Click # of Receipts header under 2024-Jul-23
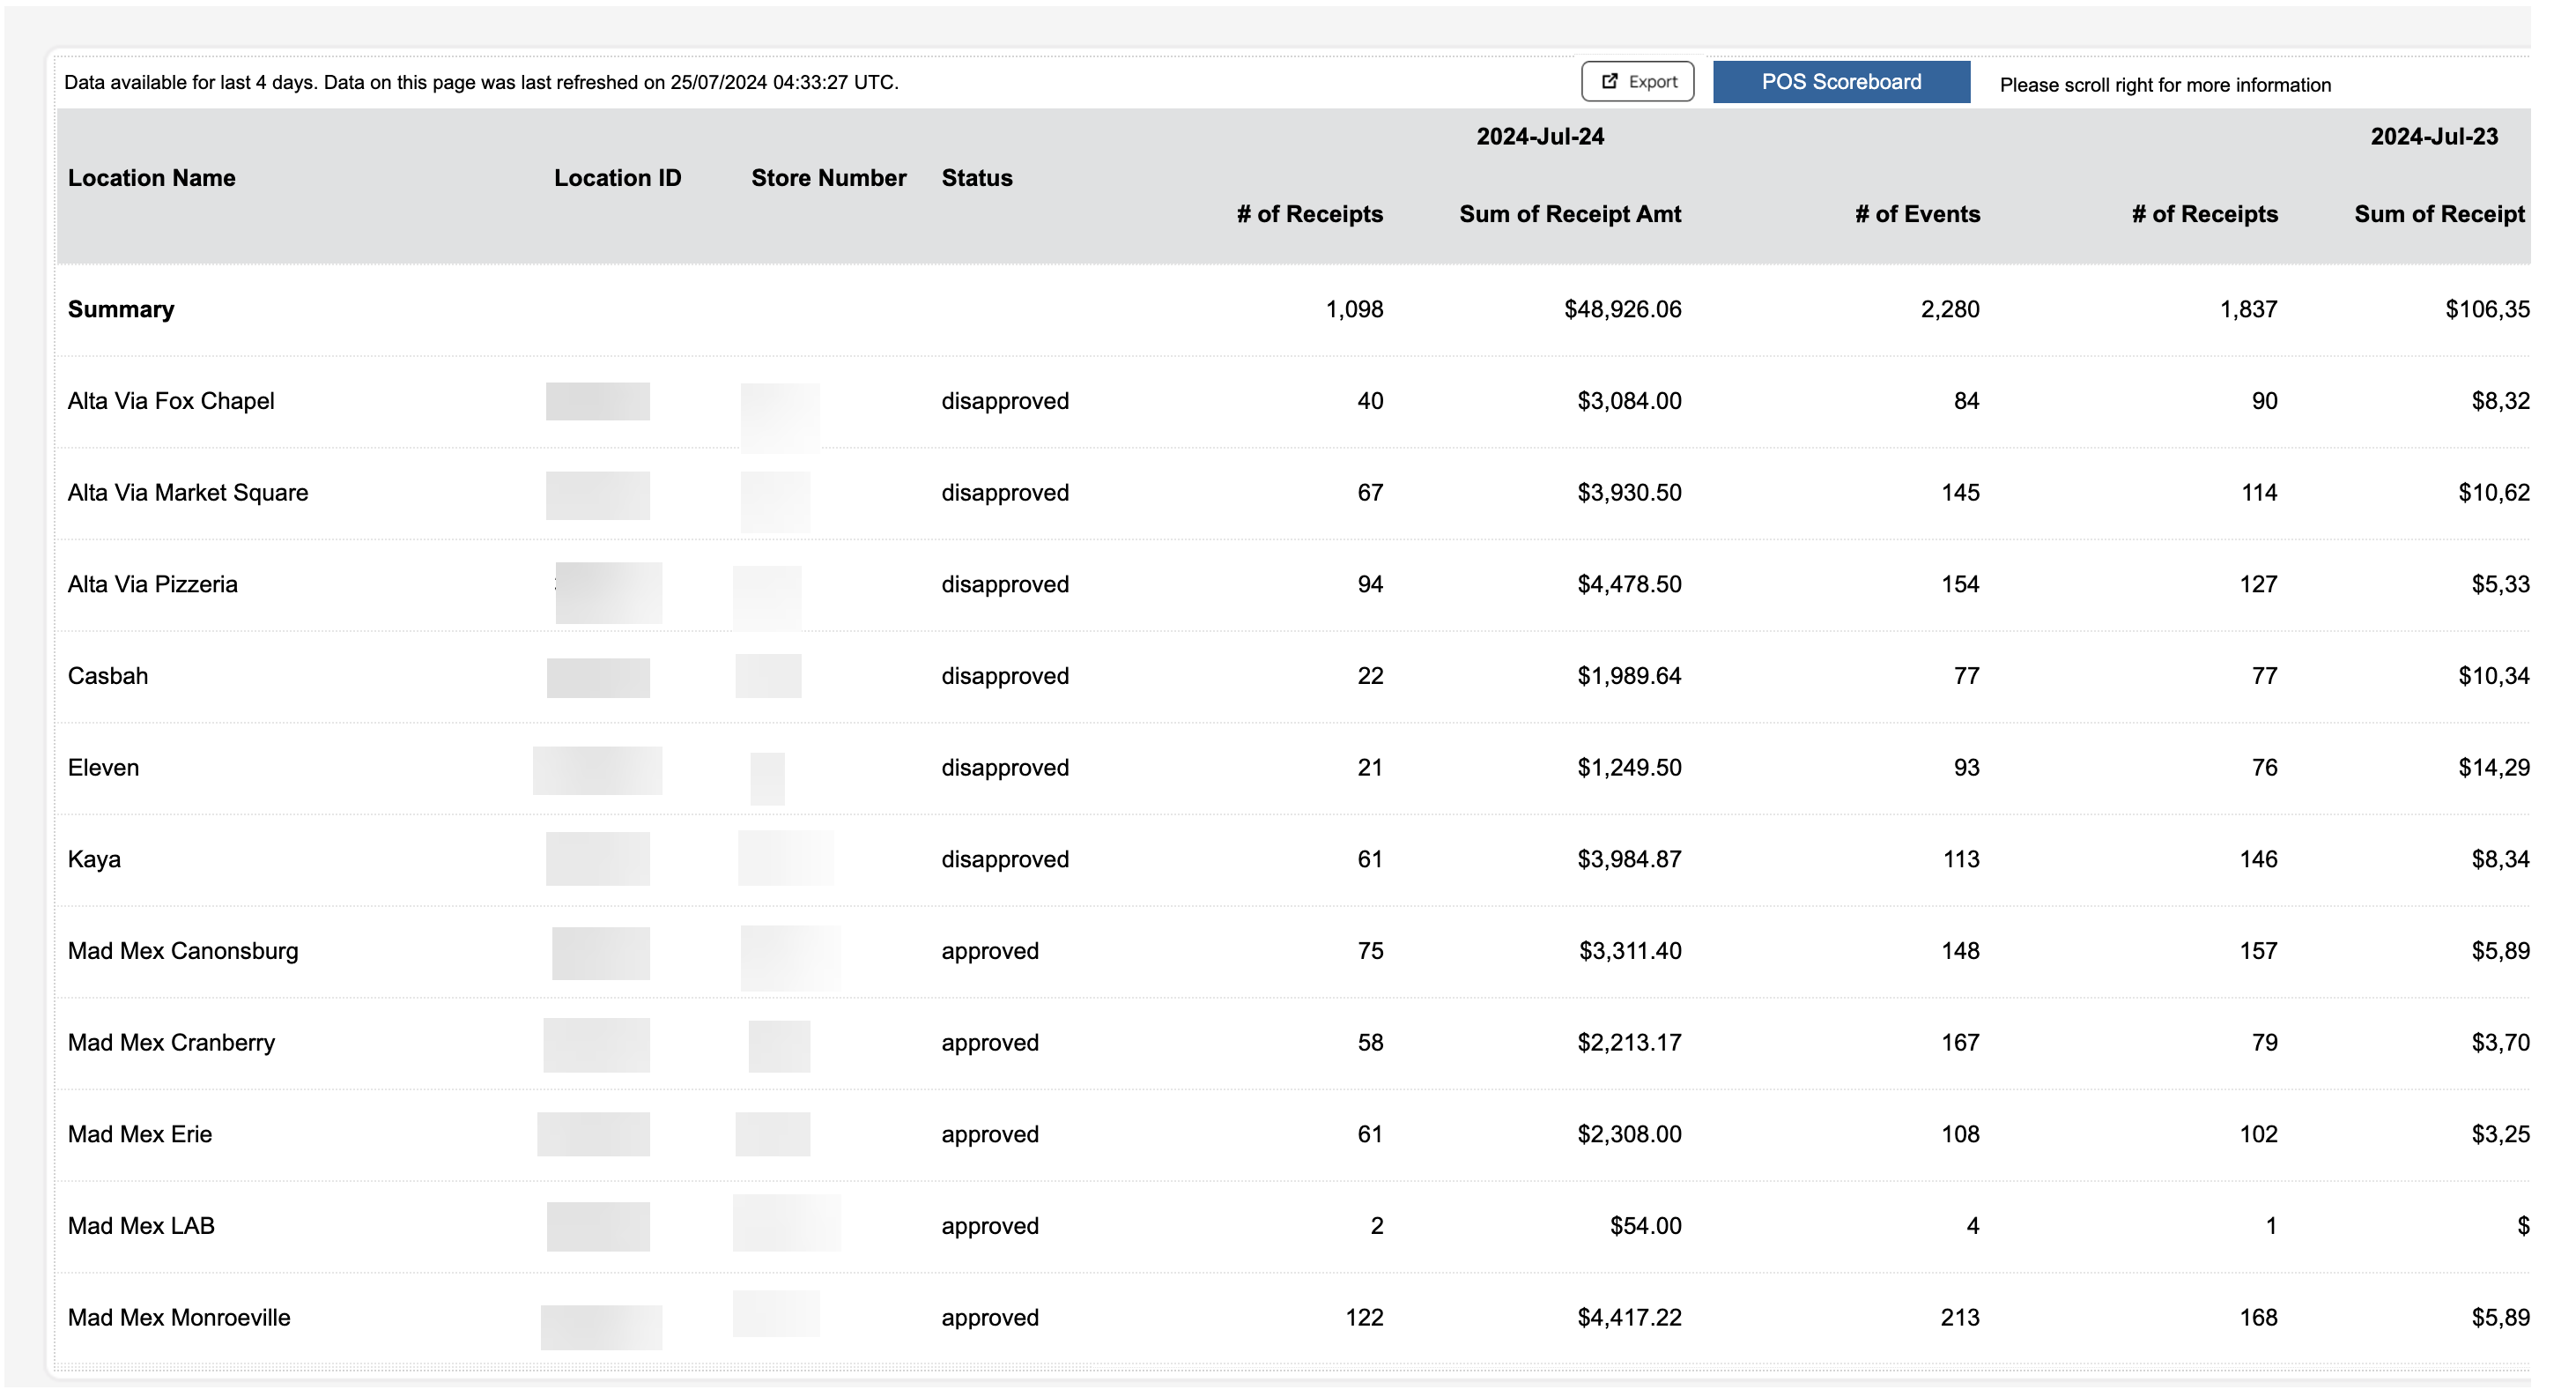2576x1397 pixels. [2205, 214]
